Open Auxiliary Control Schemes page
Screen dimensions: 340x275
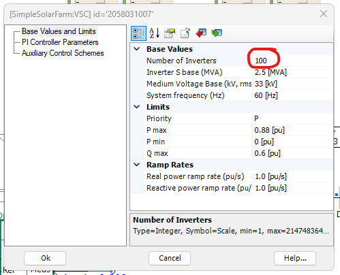63,53
